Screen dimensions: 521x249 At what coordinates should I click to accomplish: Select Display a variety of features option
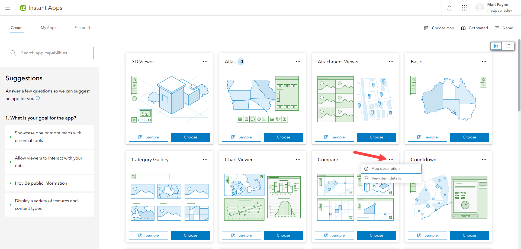[50, 205]
